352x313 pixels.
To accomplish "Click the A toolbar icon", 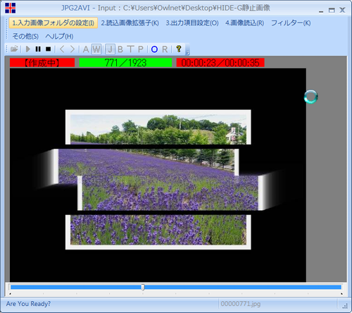I will (x=86, y=49).
